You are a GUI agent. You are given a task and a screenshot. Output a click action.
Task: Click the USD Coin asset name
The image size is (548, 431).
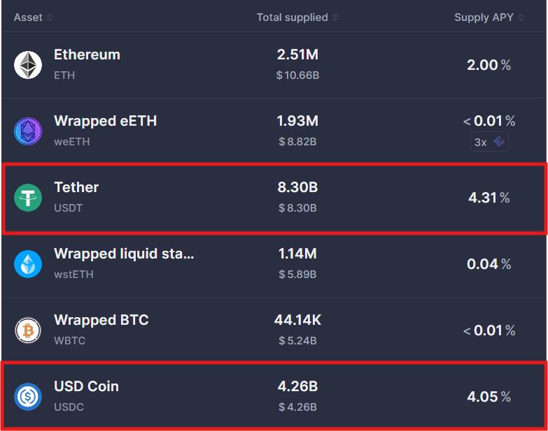pos(86,386)
